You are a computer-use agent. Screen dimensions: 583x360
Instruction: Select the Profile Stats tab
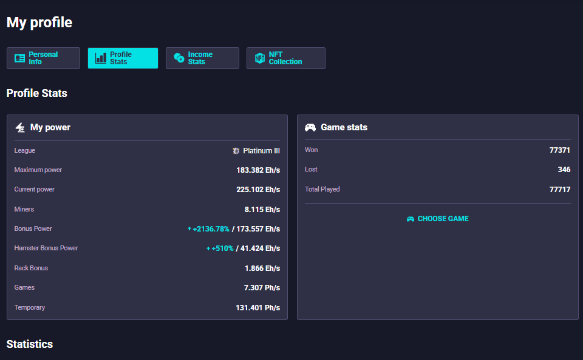[123, 58]
